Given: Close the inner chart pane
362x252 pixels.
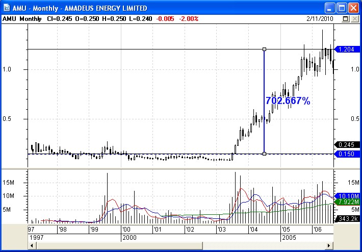Looking at the screenshot, I should click(x=355, y=19).
